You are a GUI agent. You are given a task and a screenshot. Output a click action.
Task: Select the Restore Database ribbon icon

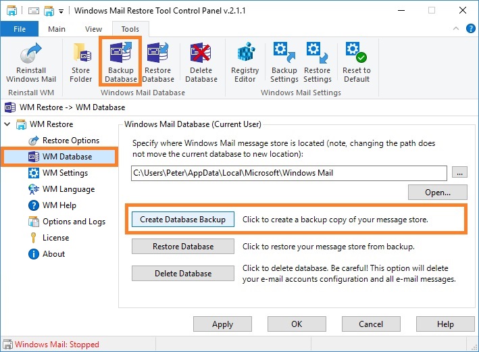[x=158, y=63]
